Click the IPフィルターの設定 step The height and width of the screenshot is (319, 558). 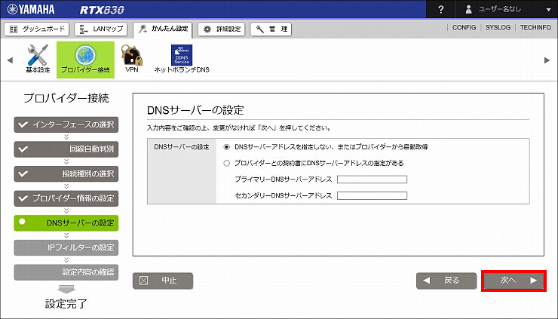point(66,248)
